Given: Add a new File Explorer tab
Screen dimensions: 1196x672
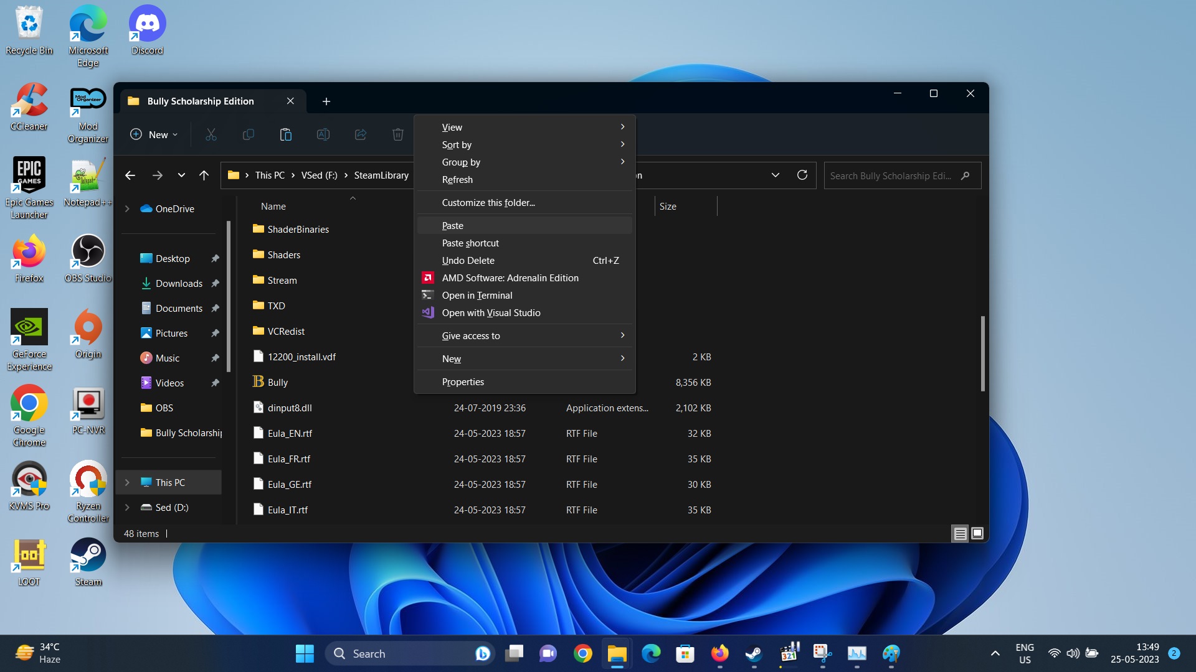Looking at the screenshot, I should [x=326, y=101].
